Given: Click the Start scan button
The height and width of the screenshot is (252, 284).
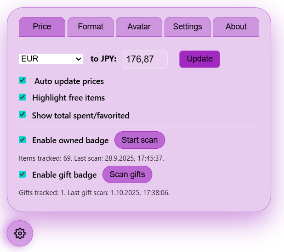Looking at the screenshot, I should point(140,140).
